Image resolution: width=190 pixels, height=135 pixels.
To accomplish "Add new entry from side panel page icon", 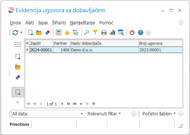I will (x=18, y=57).
